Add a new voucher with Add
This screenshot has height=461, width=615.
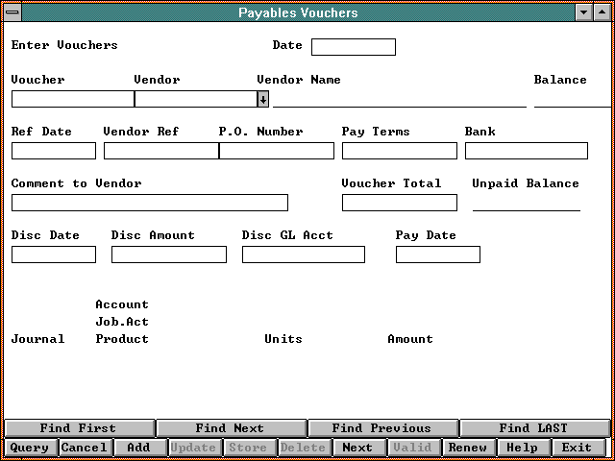click(138, 448)
